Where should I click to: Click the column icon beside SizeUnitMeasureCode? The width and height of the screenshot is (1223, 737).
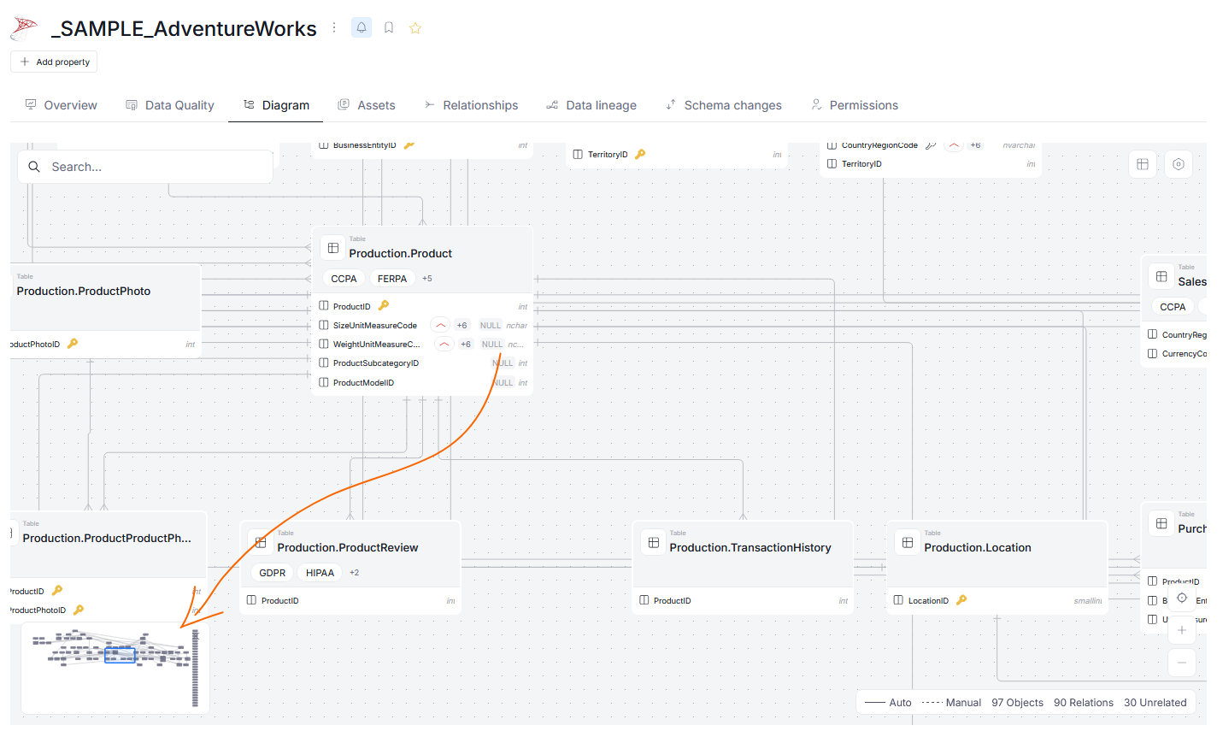pos(324,325)
